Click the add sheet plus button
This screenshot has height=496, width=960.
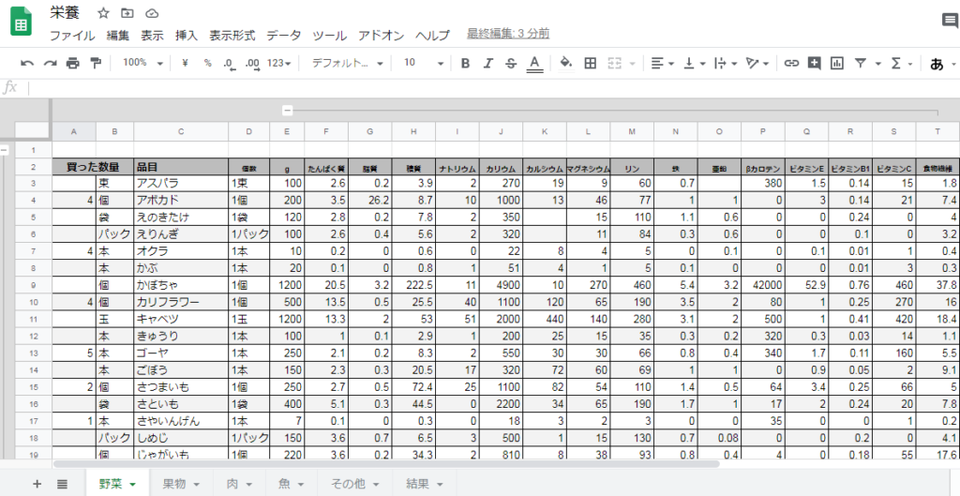point(37,484)
